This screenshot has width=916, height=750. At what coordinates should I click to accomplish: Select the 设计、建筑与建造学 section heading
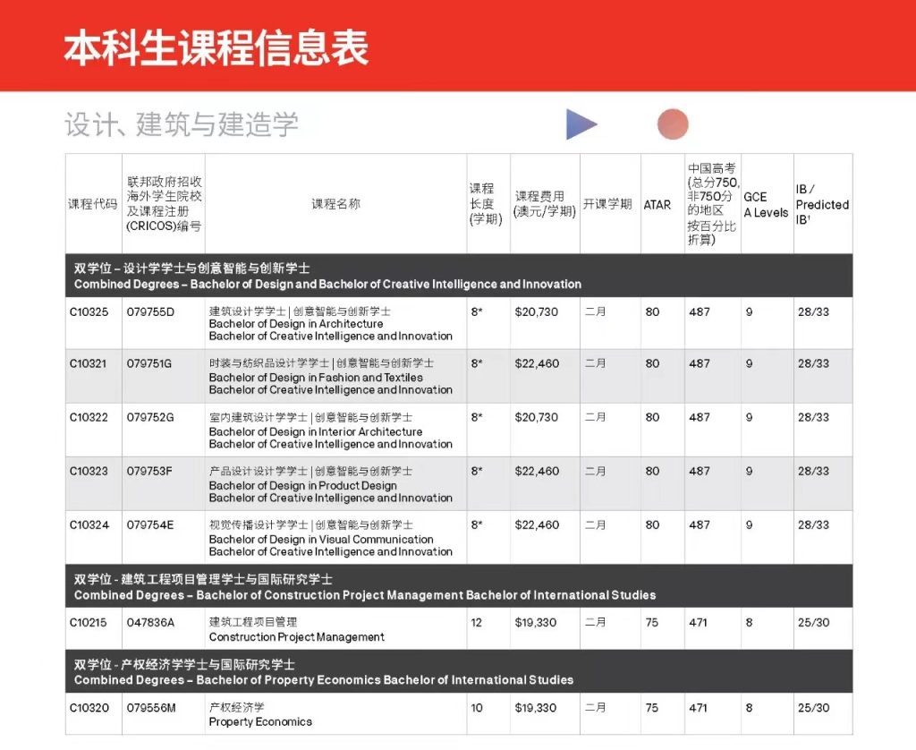click(181, 124)
